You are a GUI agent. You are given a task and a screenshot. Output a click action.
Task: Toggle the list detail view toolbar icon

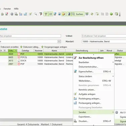[50, 14]
